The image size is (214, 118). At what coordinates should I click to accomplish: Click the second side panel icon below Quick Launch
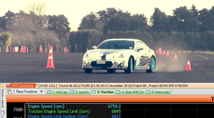[x=3, y=113]
